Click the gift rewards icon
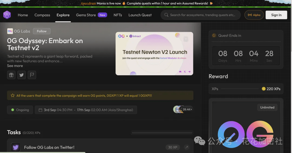292x153 pixels. (x=11, y=75)
